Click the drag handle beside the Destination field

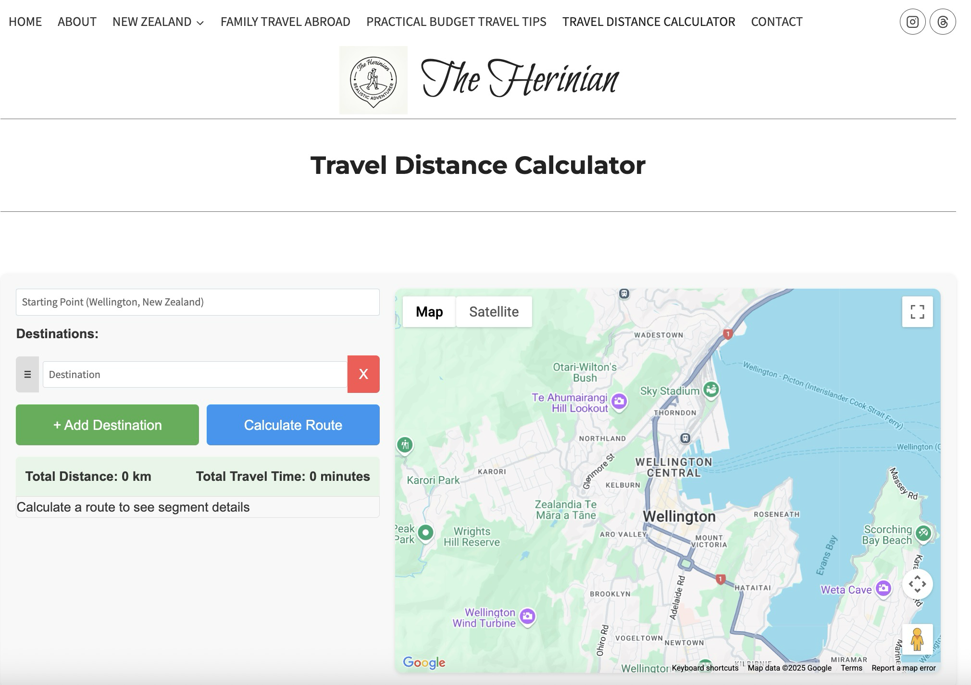[x=27, y=374]
